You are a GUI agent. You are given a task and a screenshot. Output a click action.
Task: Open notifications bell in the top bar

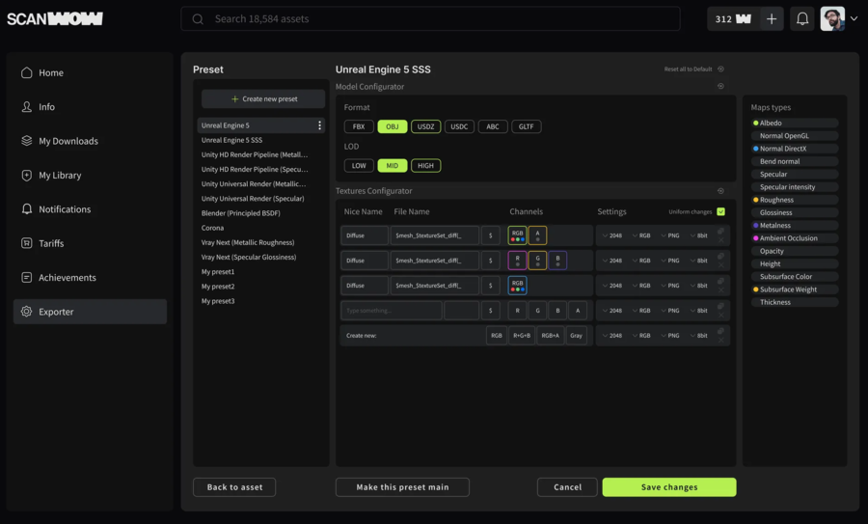point(802,19)
